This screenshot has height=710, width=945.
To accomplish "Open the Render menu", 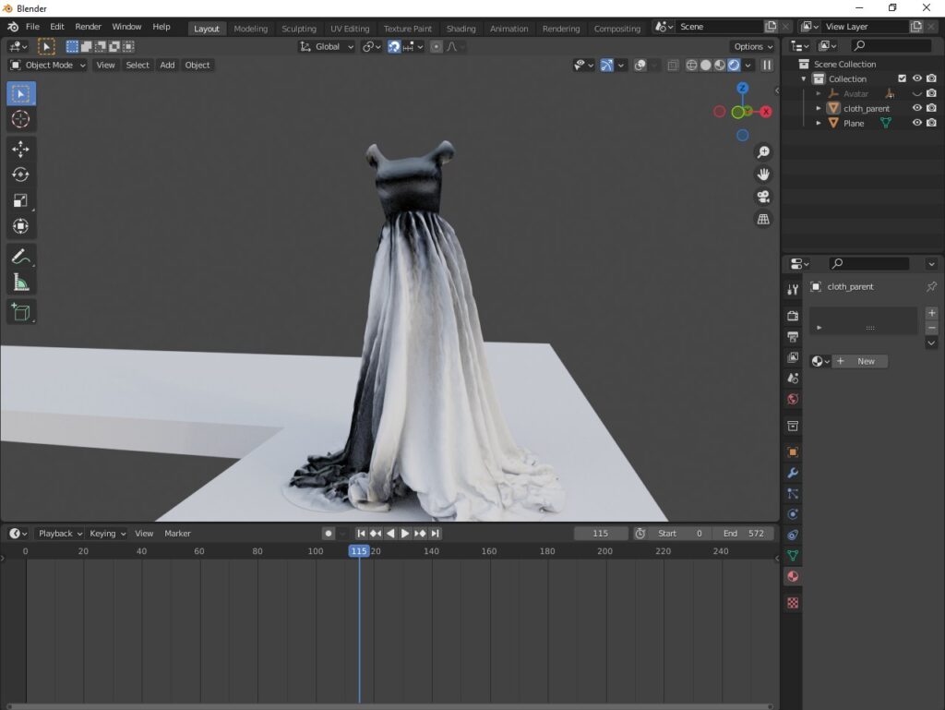I will pos(88,27).
